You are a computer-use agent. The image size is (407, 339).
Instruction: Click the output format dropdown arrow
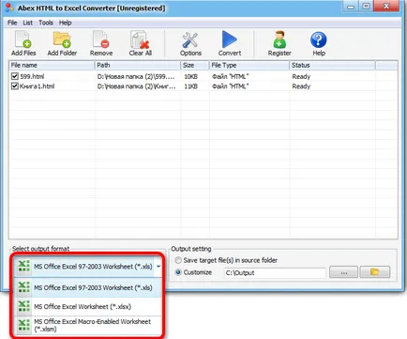(x=158, y=267)
